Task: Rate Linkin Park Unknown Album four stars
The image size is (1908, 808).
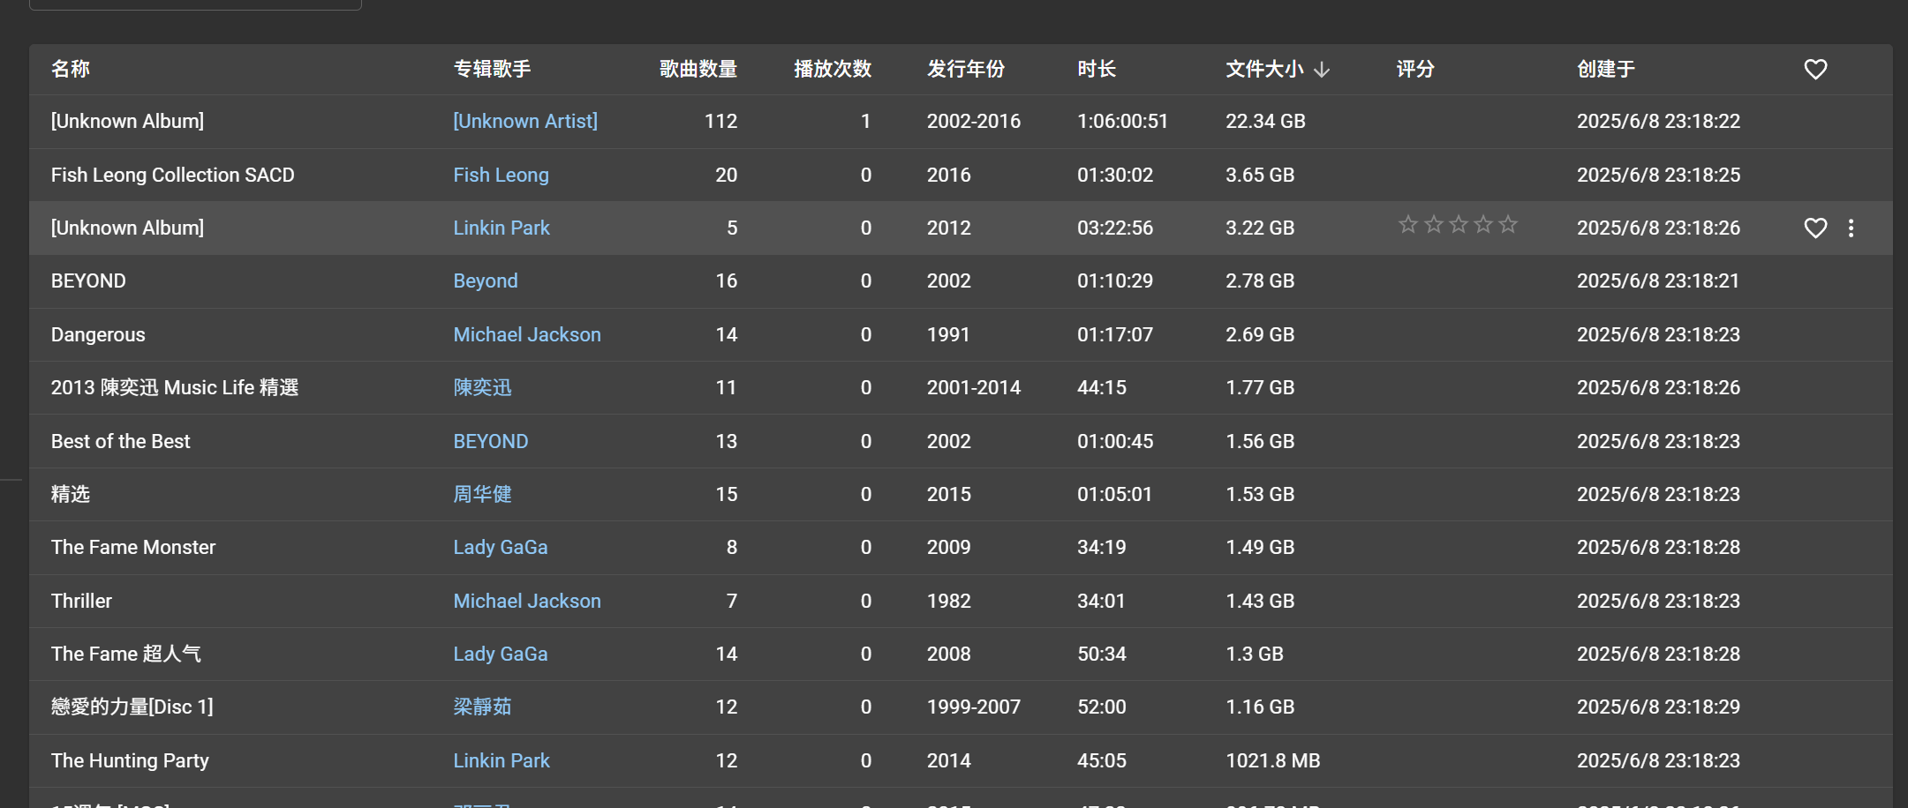Action: [x=1483, y=224]
